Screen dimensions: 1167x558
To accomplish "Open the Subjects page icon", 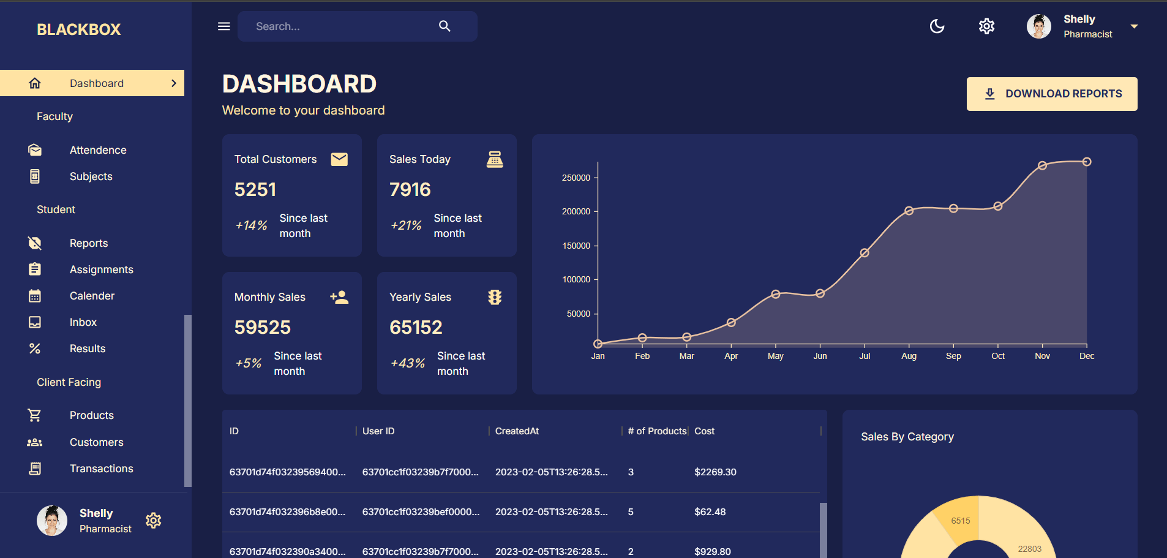I will point(35,176).
